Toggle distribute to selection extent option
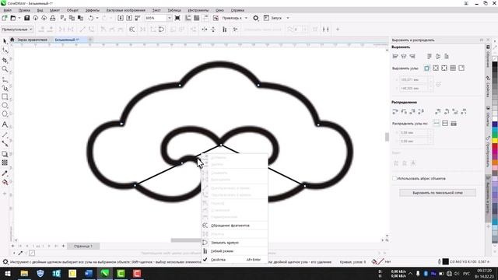498x280 pixels. coord(437,123)
